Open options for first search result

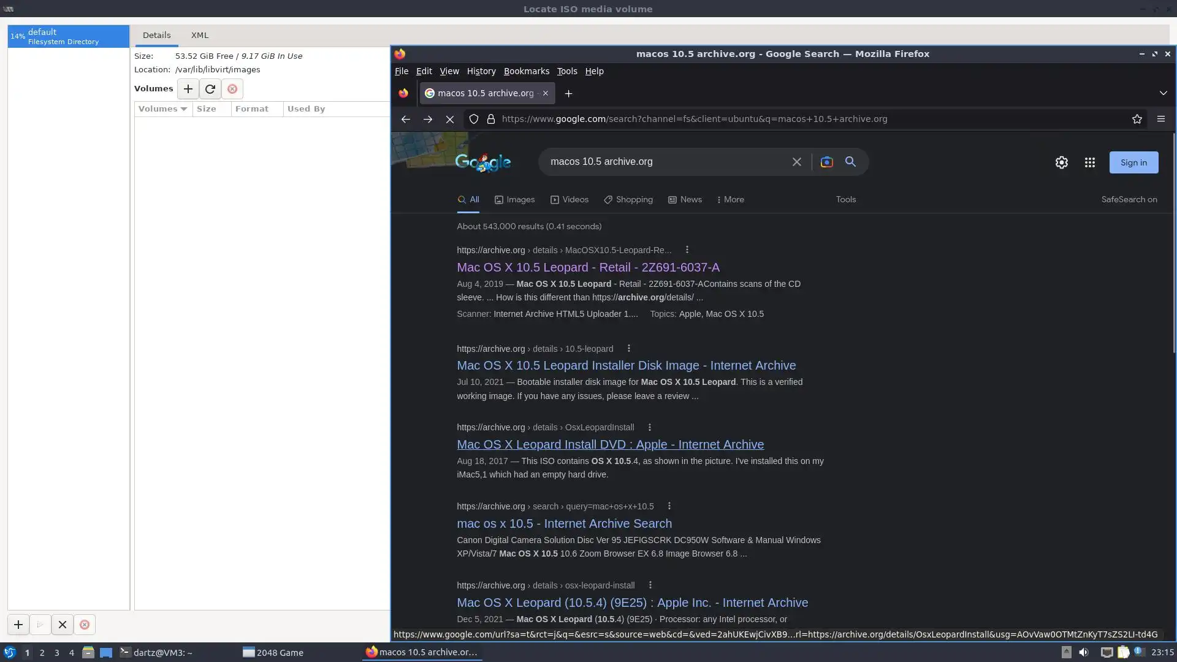687,250
